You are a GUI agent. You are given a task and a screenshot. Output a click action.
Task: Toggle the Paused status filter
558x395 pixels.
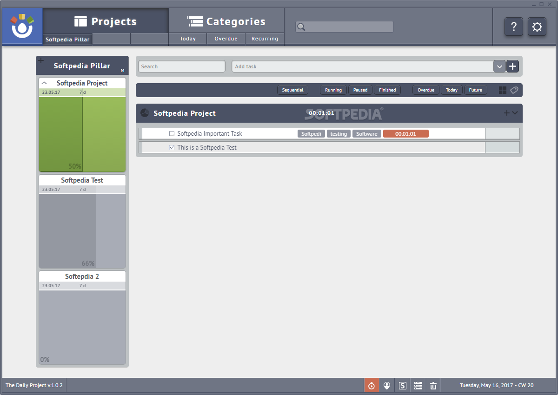pos(360,90)
